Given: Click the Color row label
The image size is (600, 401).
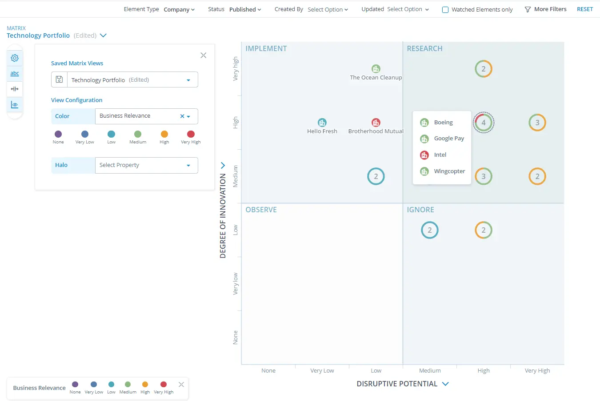Looking at the screenshot, I should [x=62, y=116].
